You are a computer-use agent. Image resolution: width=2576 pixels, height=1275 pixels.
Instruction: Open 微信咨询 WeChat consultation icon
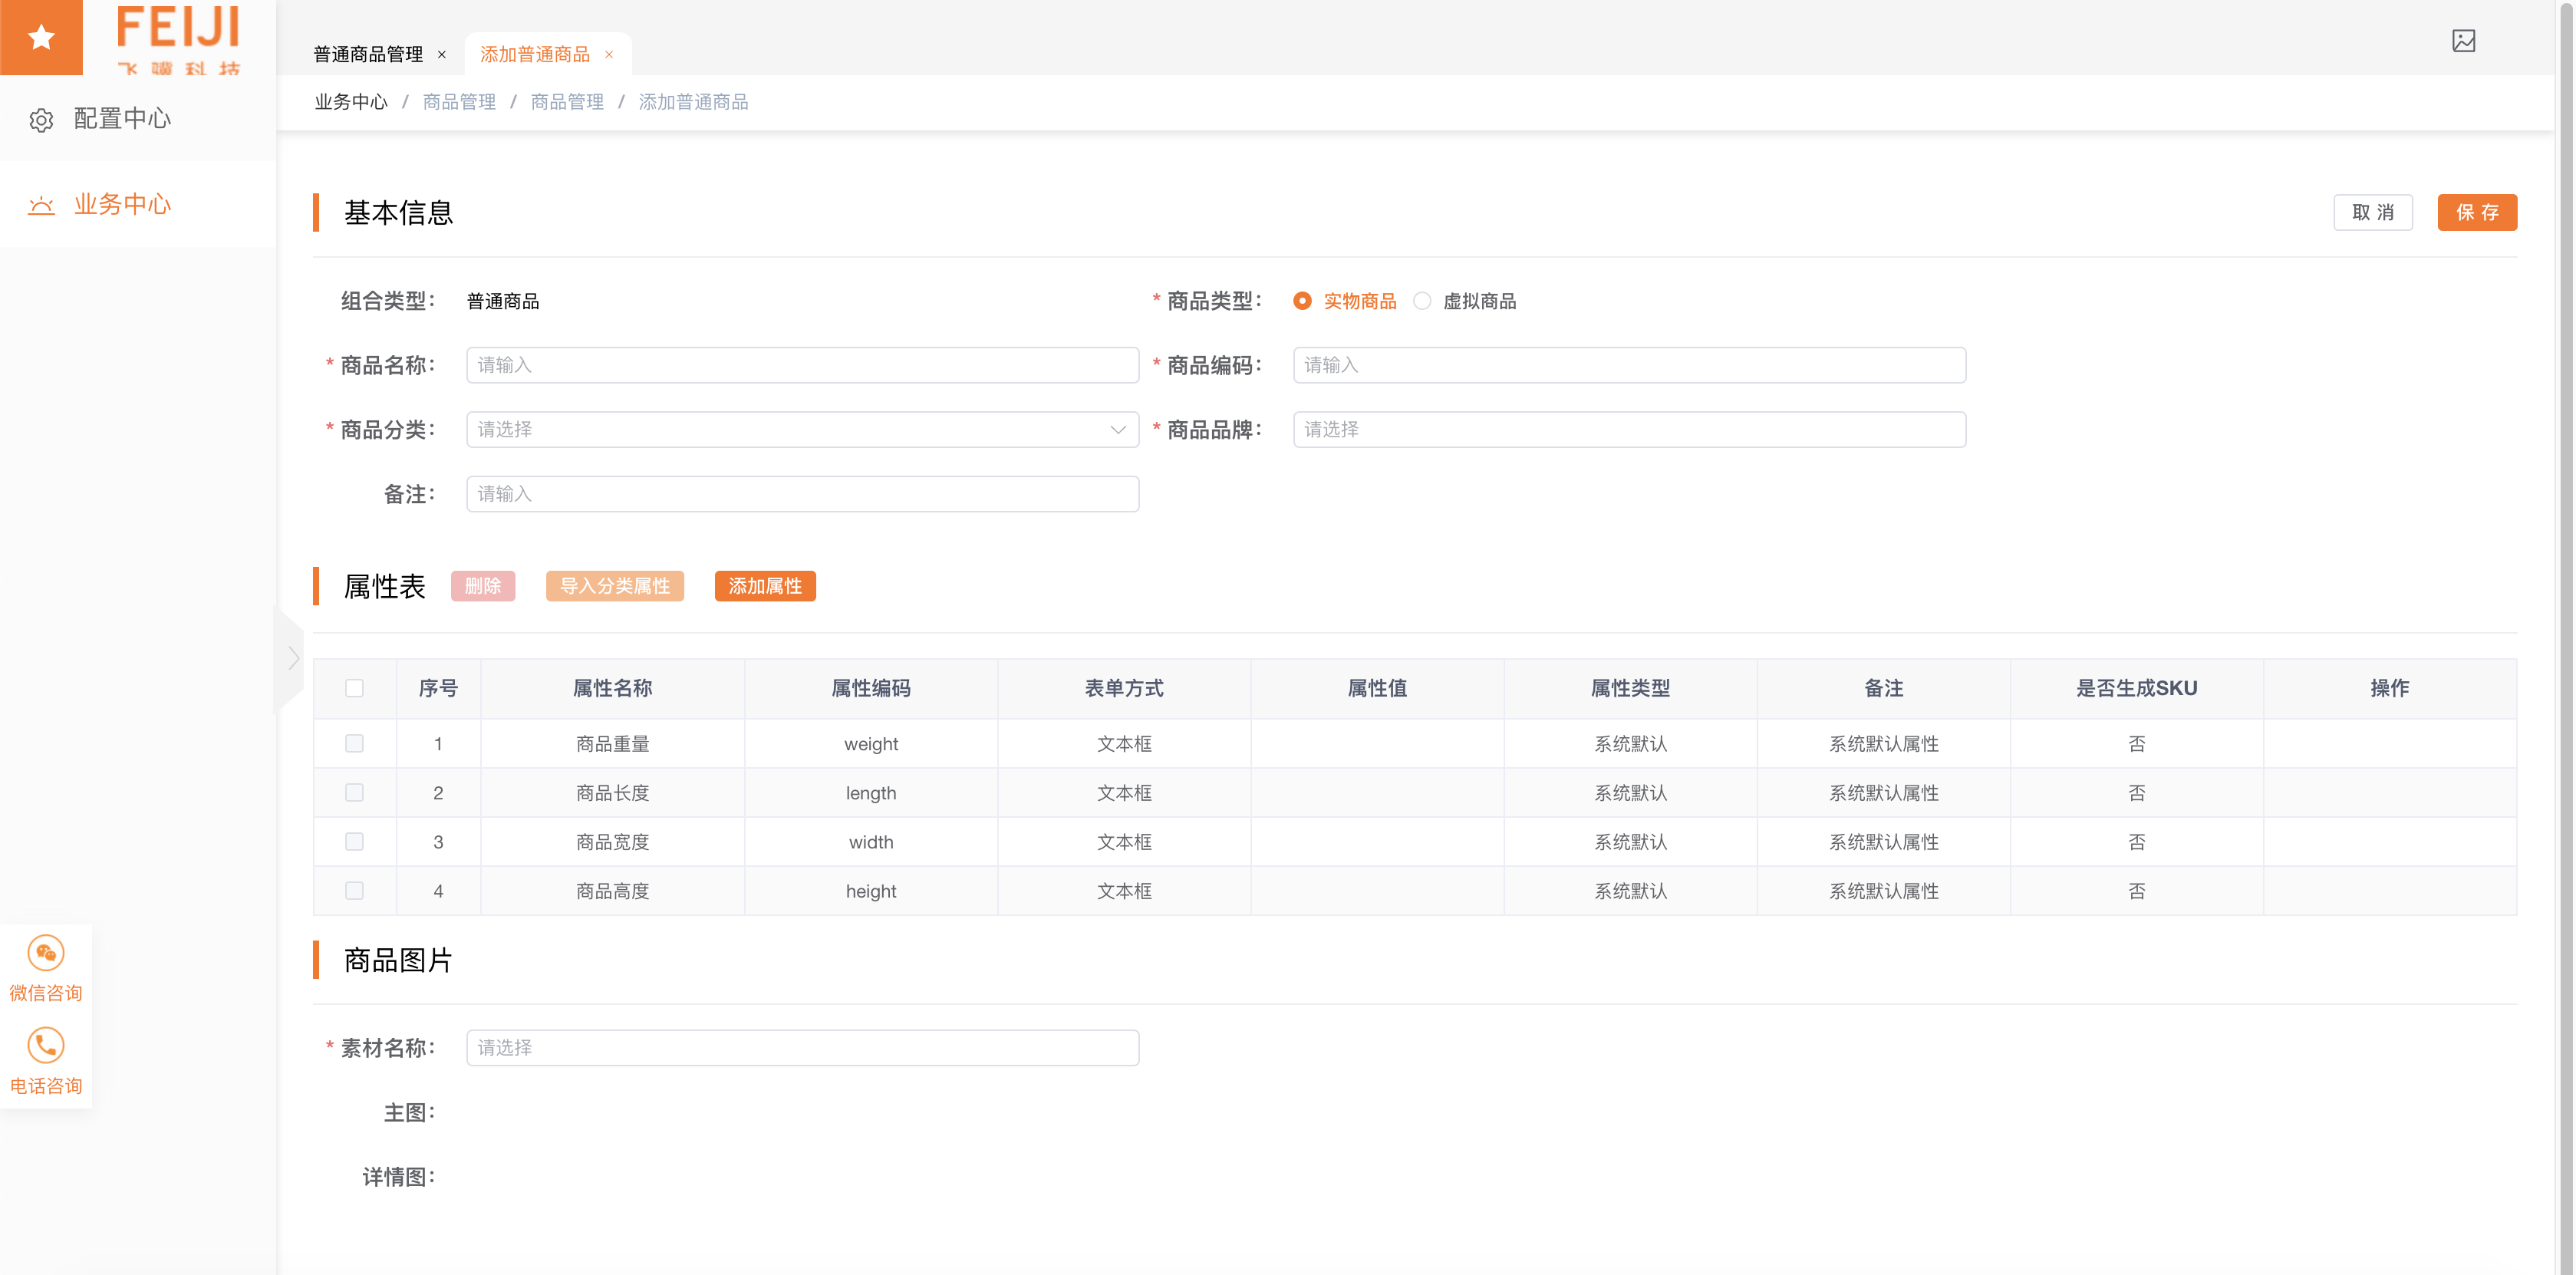46,952
